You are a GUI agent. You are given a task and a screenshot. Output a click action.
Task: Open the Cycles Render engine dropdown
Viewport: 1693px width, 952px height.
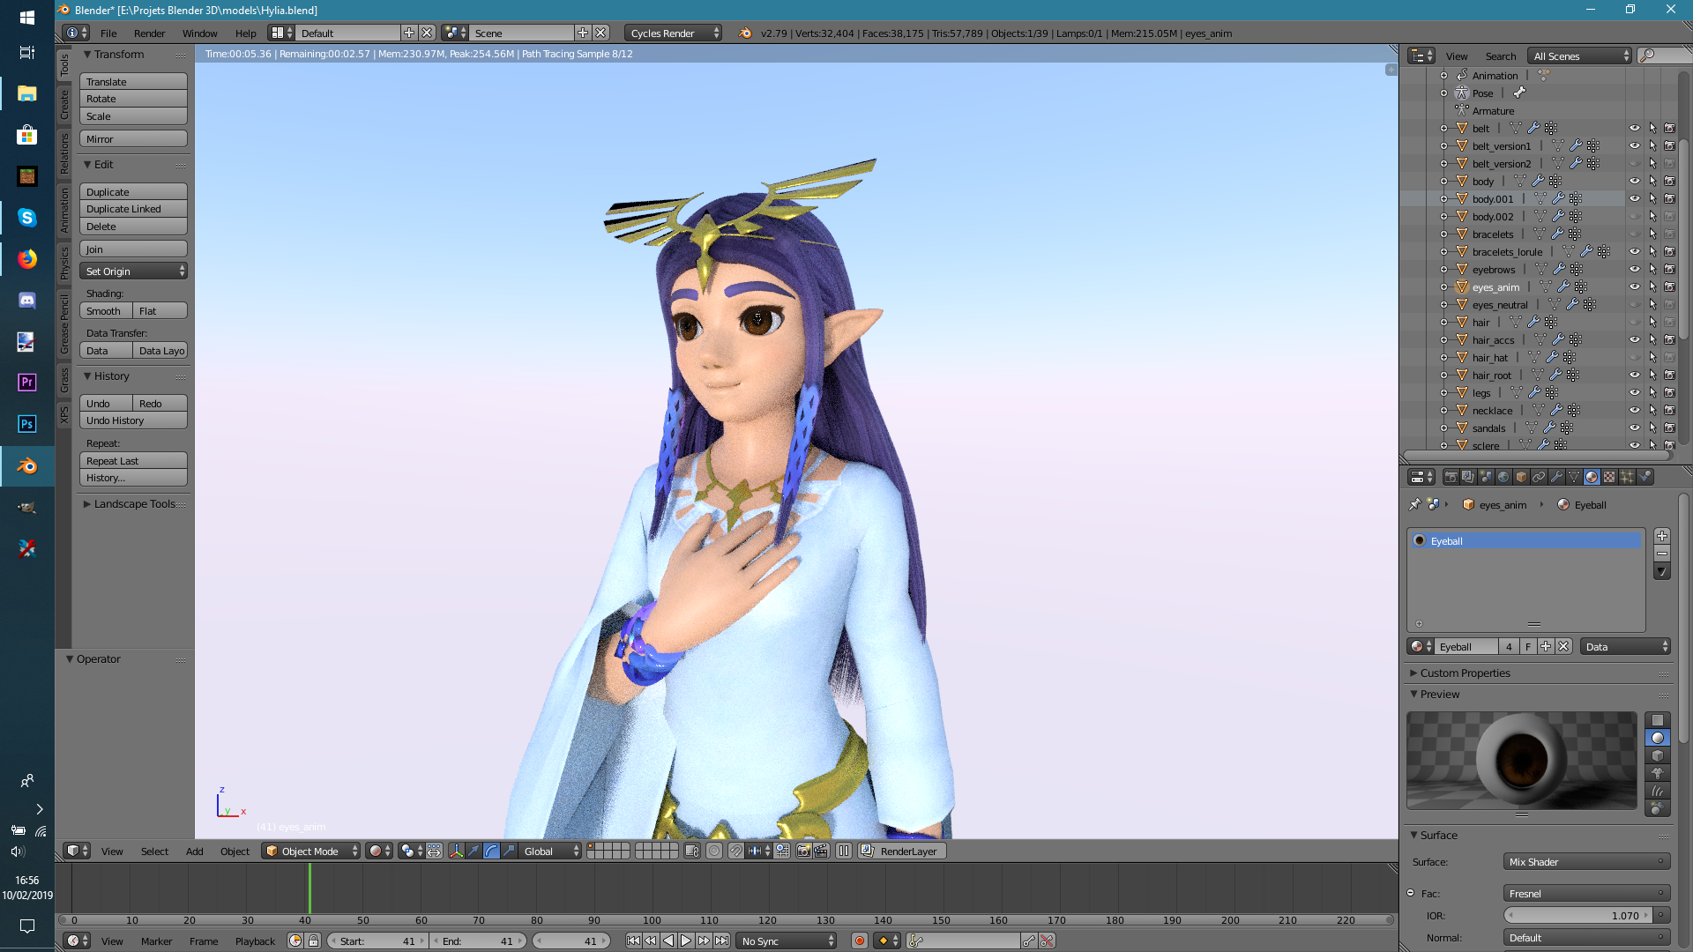coord(673,33)
